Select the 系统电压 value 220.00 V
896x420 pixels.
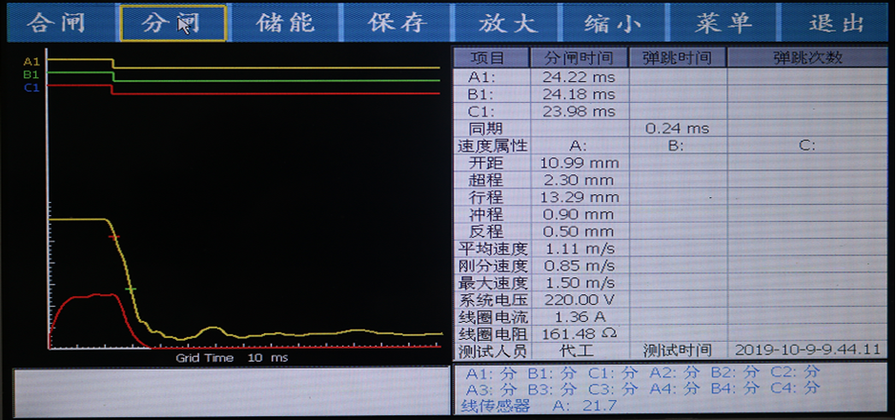click(580, 300)
